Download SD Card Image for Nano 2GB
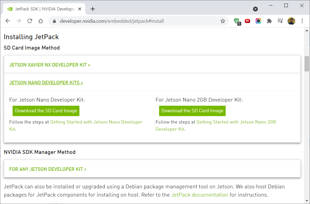 tap(192, 111)
